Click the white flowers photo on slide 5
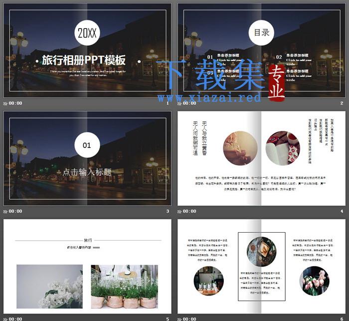349x321 pixels. [x=50, y=287]
